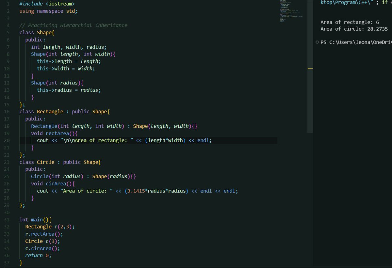
Task: Click the cout 'Area of rectangle' line
Action: tap(124, 140)
